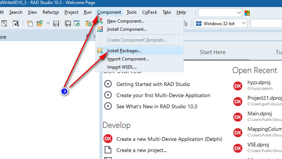Click DX icon next to Main.dproj

click(238, 117)
